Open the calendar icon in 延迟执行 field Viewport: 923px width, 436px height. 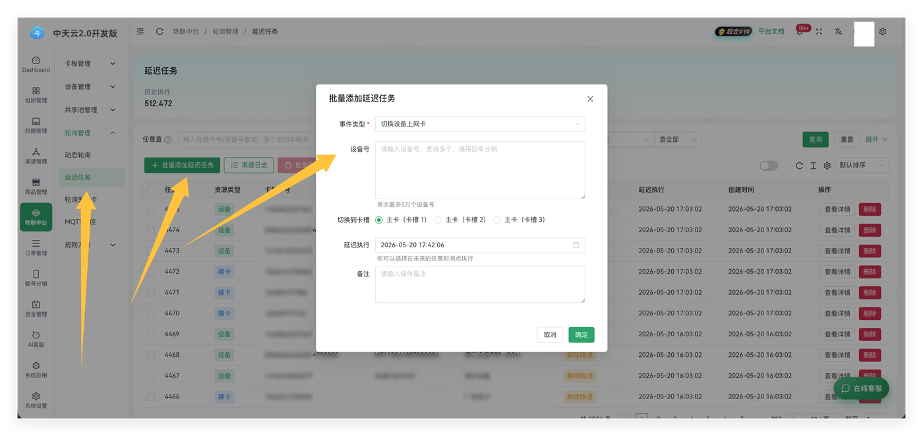[x=576, y=245]
